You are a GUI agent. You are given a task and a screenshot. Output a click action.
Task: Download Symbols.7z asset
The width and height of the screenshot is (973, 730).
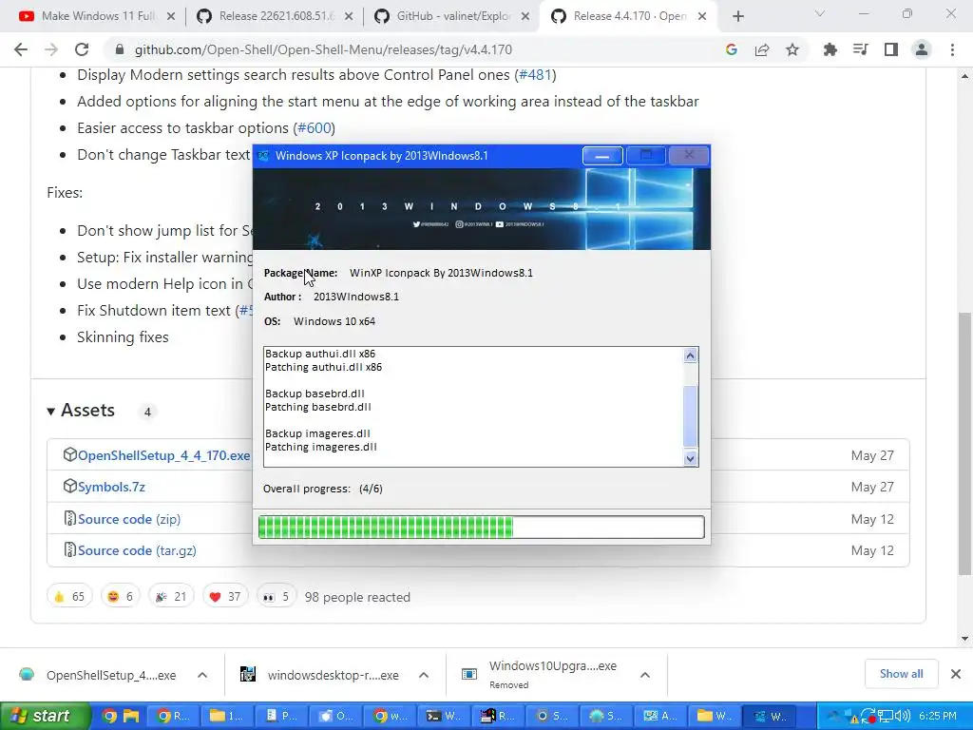coord(111,488)
